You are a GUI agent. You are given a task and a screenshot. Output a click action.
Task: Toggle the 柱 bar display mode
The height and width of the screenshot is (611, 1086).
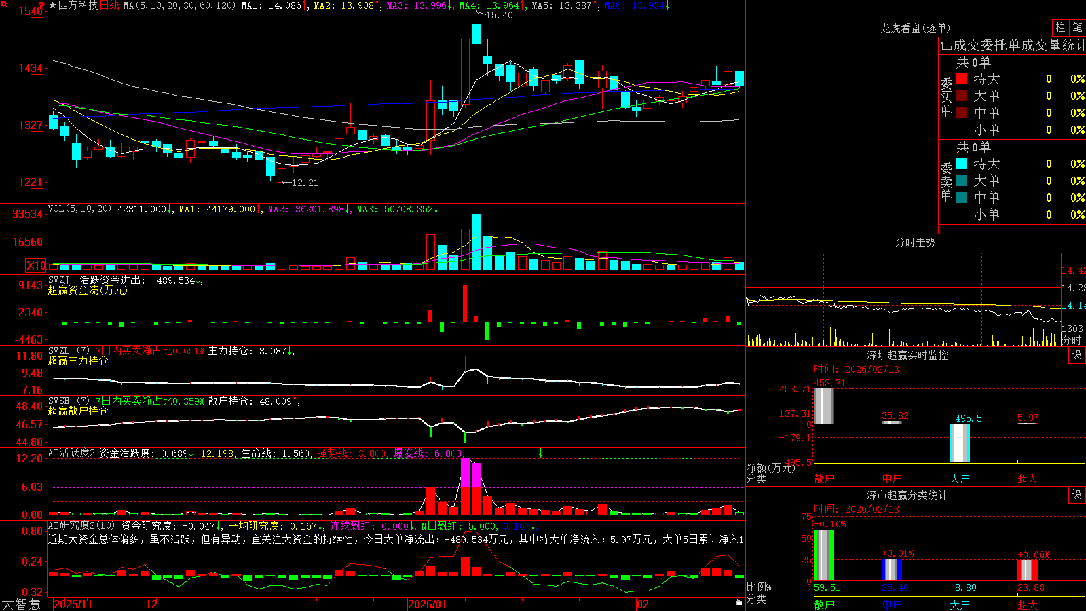coord(1060,27)
